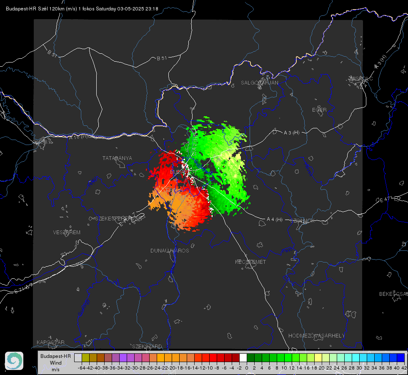Click the DUNAÚJVÁROS city label
This screenshot has width=408, height=375.
(x=170, y=250)
